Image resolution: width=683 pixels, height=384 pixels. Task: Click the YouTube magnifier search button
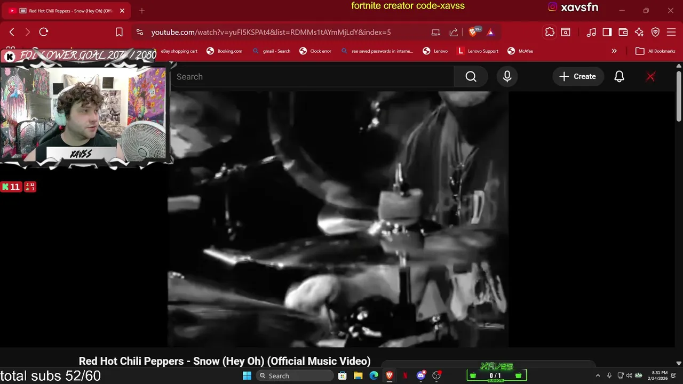(471, 77)
